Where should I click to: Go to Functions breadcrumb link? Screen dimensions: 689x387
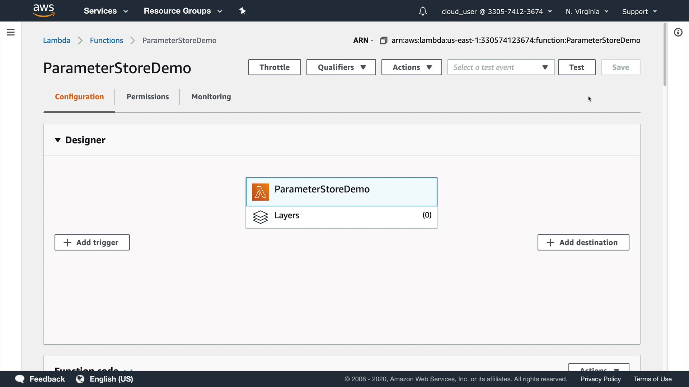tap(106, 40)
